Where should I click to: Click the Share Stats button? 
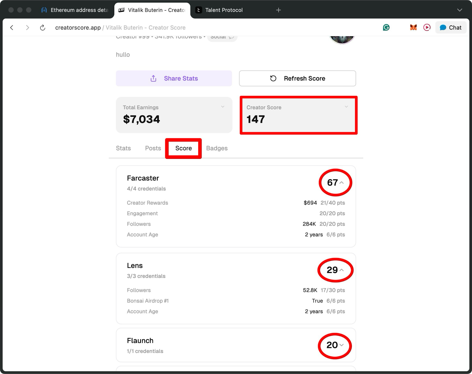tap(174, 78)
